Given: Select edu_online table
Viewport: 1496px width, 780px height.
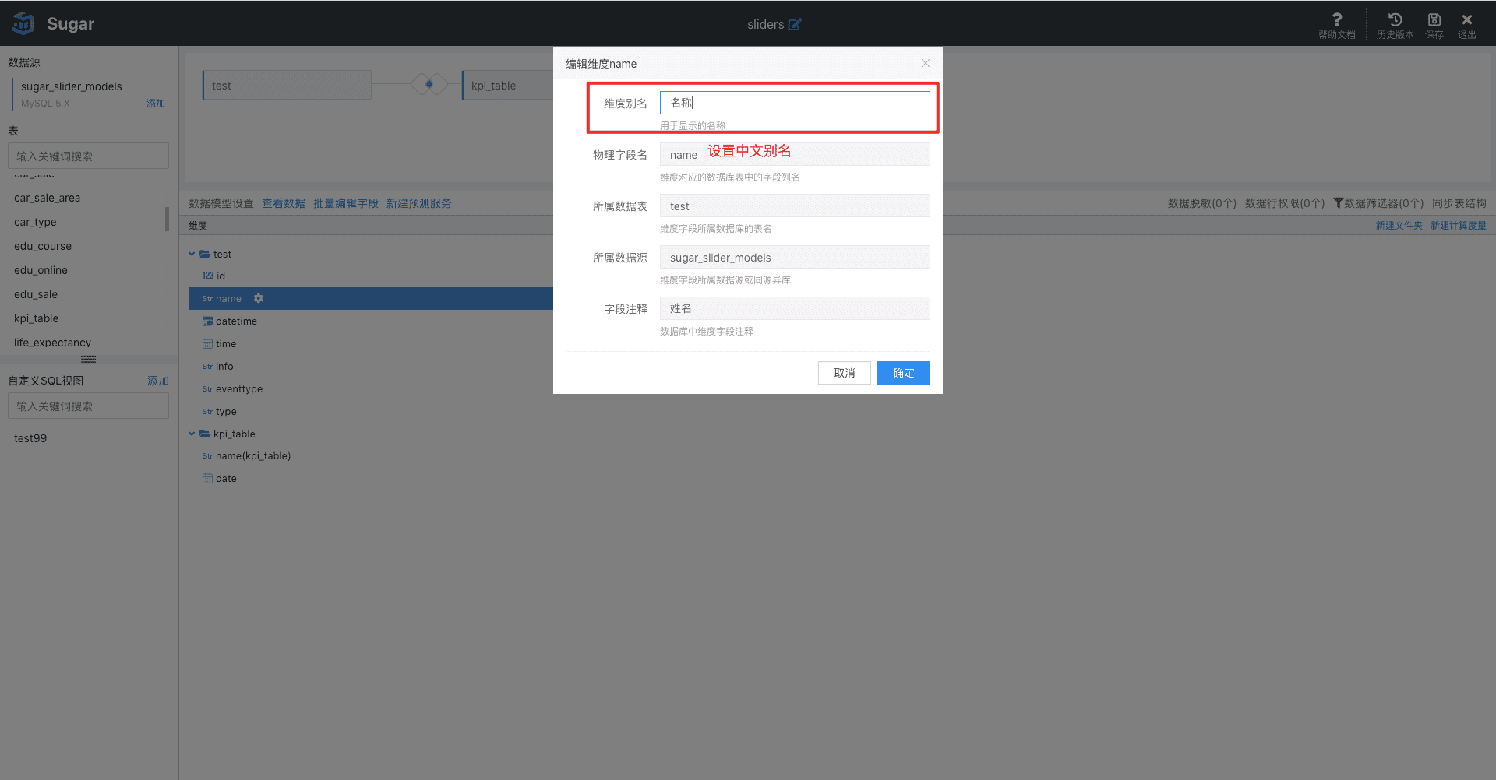Looking at the screenshot, I should tap(41, 270).
